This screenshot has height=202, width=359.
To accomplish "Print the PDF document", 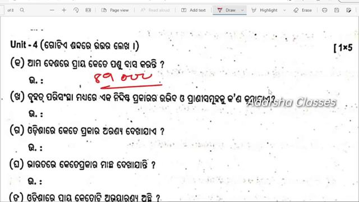I will pyautogui.click(x=324, y=10).
